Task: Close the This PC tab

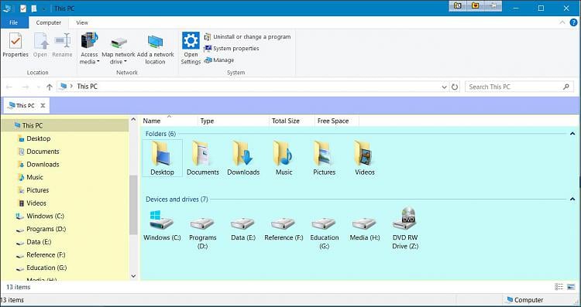Action: tap(43, 105)
